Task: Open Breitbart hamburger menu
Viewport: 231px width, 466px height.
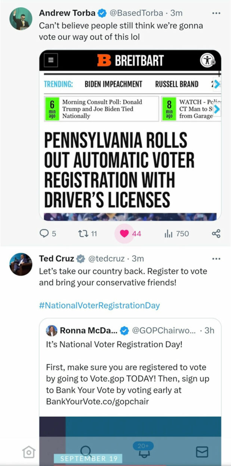Action: tap(51, 61)
